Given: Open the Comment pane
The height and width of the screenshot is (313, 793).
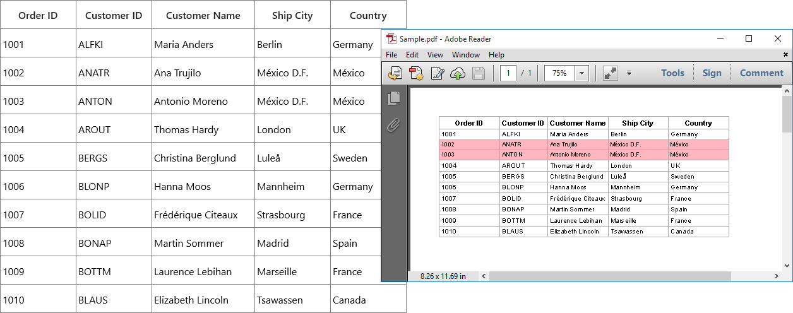Looking at the screenshot, I should [x=761, y=73].
